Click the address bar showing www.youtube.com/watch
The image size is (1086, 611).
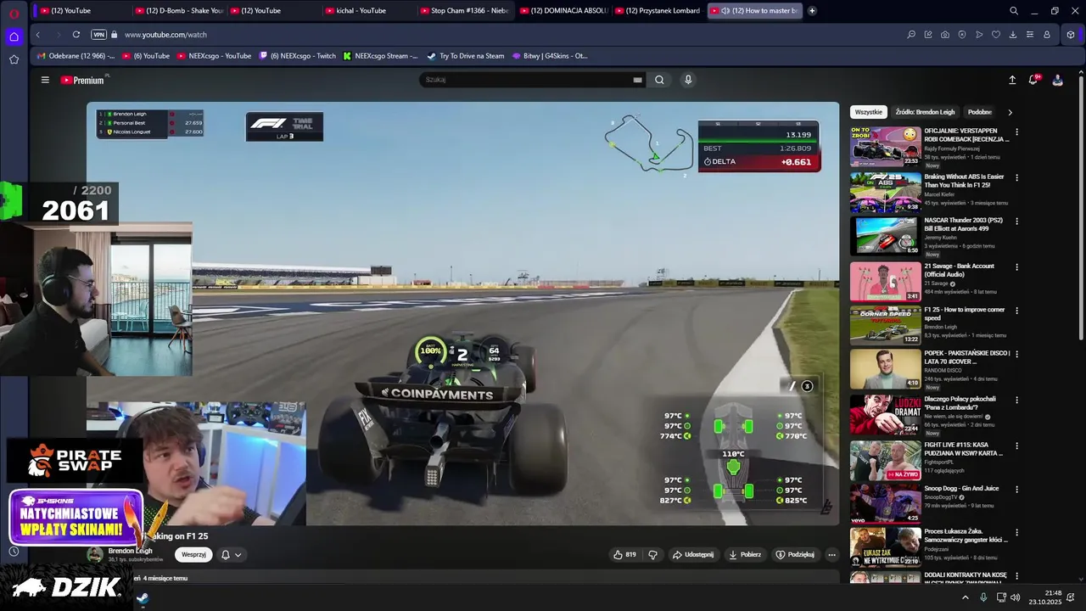165,35
